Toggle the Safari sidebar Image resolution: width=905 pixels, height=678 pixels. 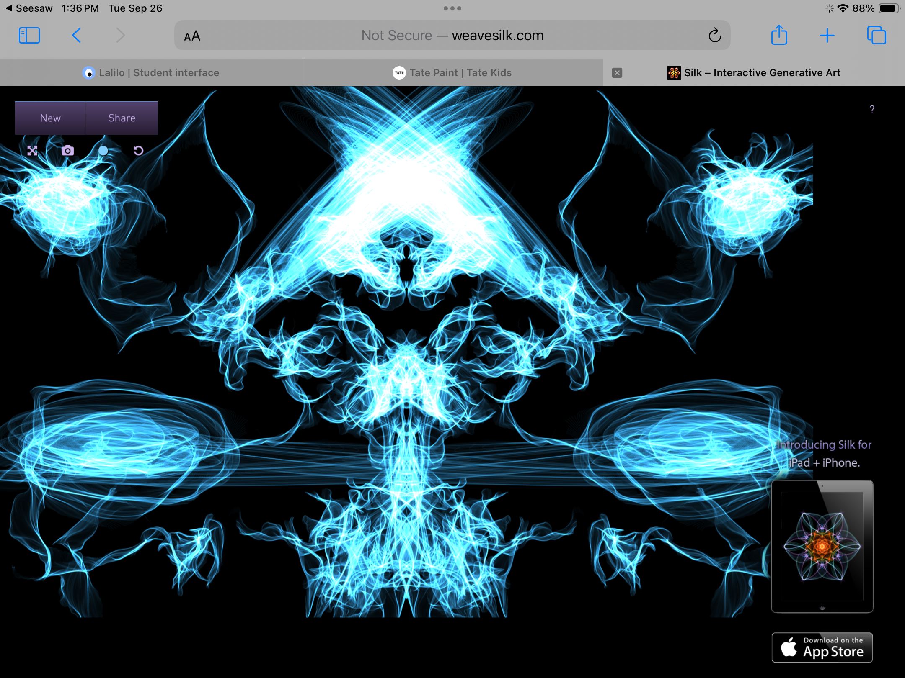[x=29, y=36]
